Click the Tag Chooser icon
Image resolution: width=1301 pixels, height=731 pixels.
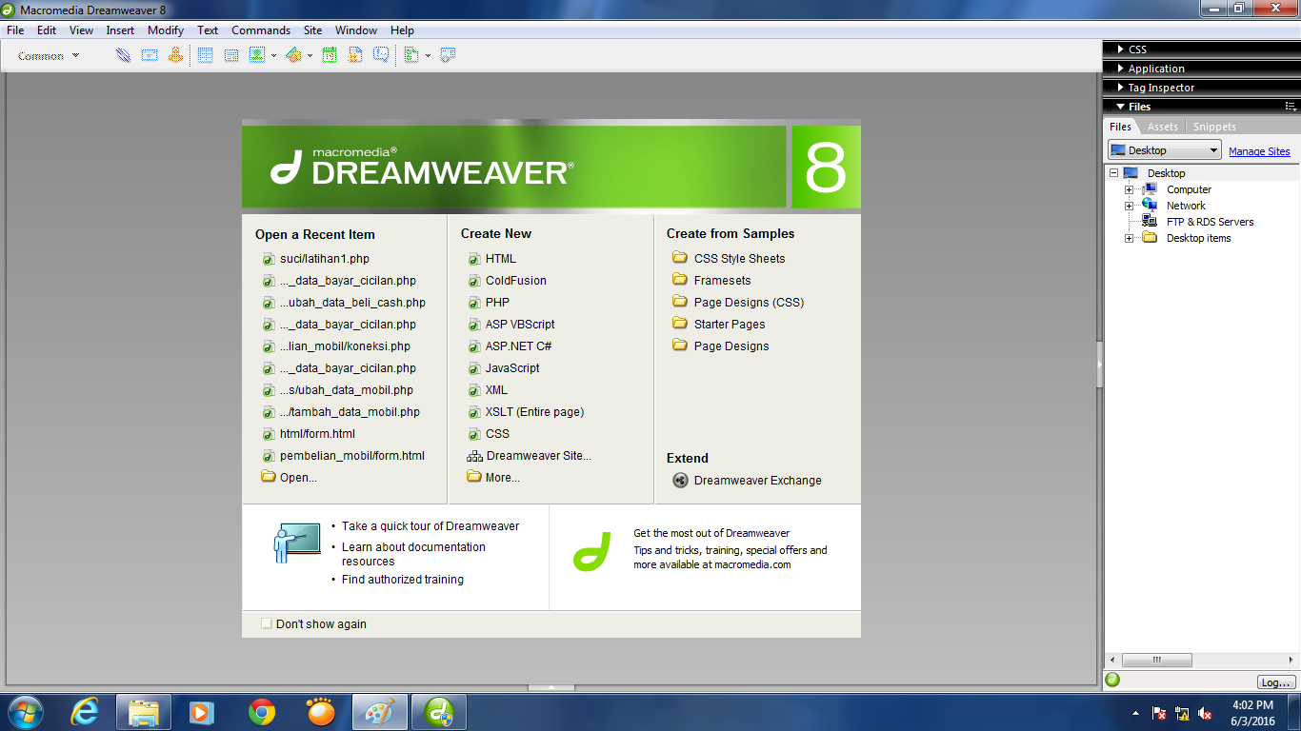tap(448, 55)
